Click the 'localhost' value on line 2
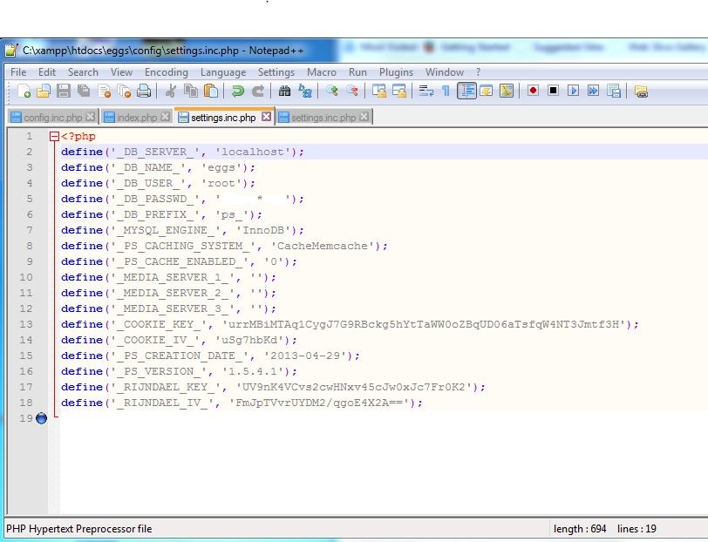Image resolution: width=708 pixels, height=542 pixels. pos(253,152)
